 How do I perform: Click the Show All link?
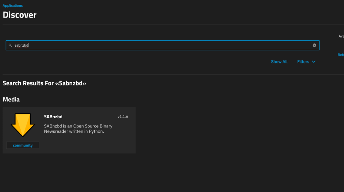(279, 62)
